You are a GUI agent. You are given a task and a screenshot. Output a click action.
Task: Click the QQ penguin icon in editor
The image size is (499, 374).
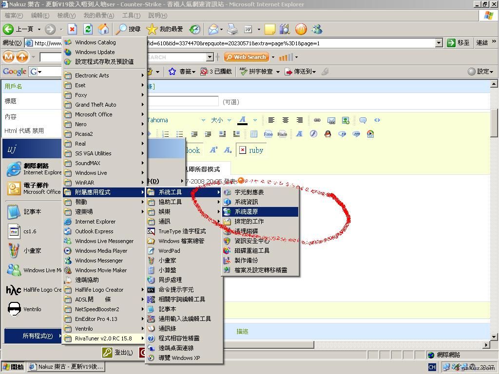[328, 134]
